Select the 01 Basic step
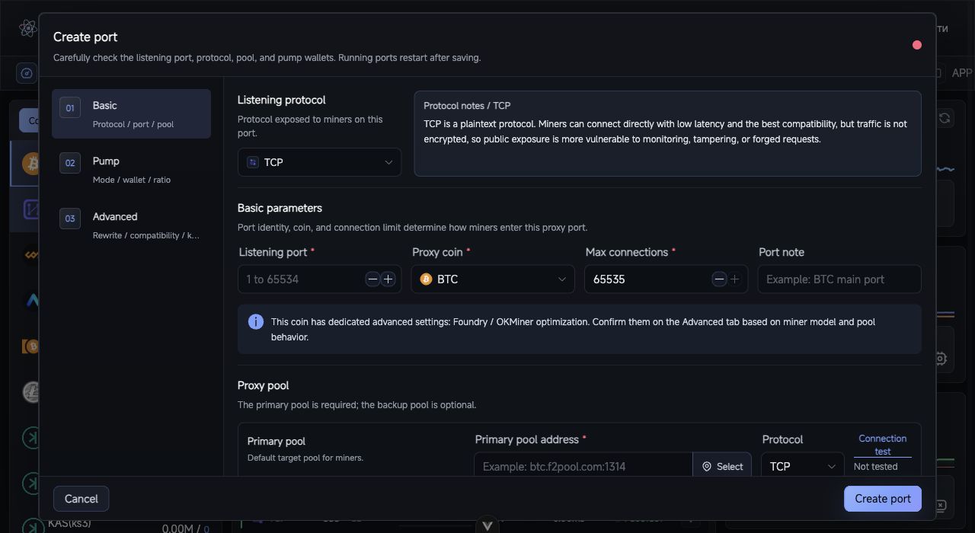Image resolution: width=975 pixels, height=533 pixels. coord(131,114)
